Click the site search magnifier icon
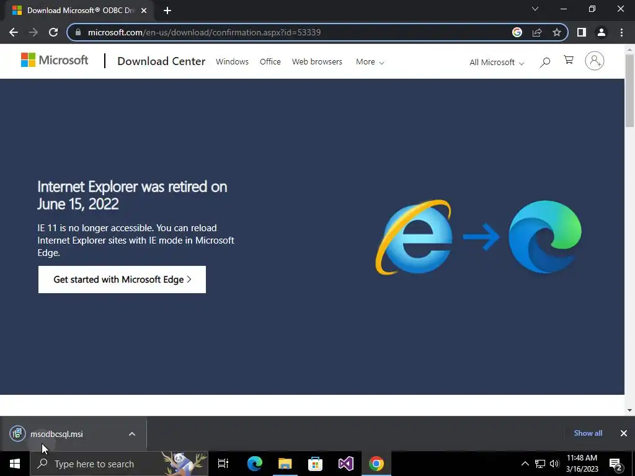 [545, 62]
